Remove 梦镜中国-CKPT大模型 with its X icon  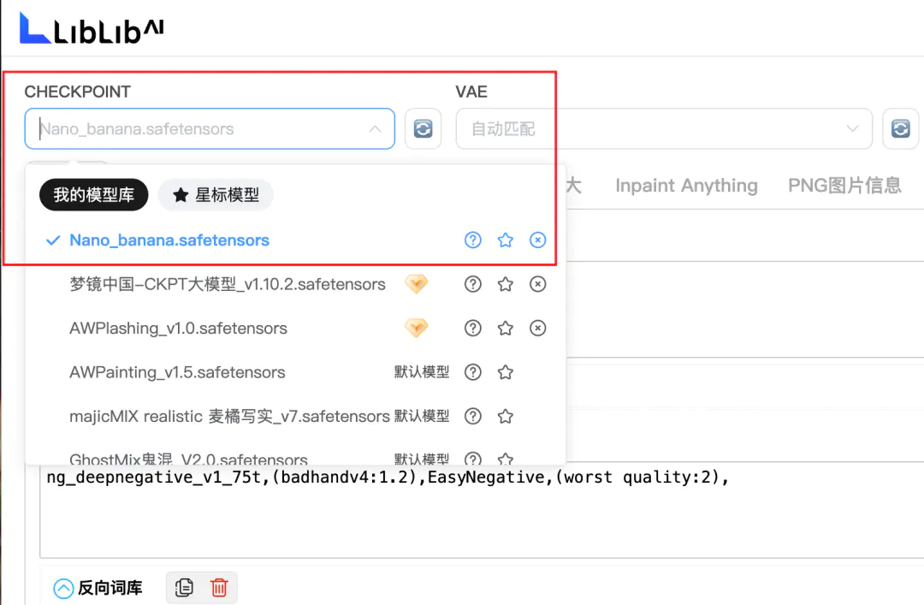point(537,284)
